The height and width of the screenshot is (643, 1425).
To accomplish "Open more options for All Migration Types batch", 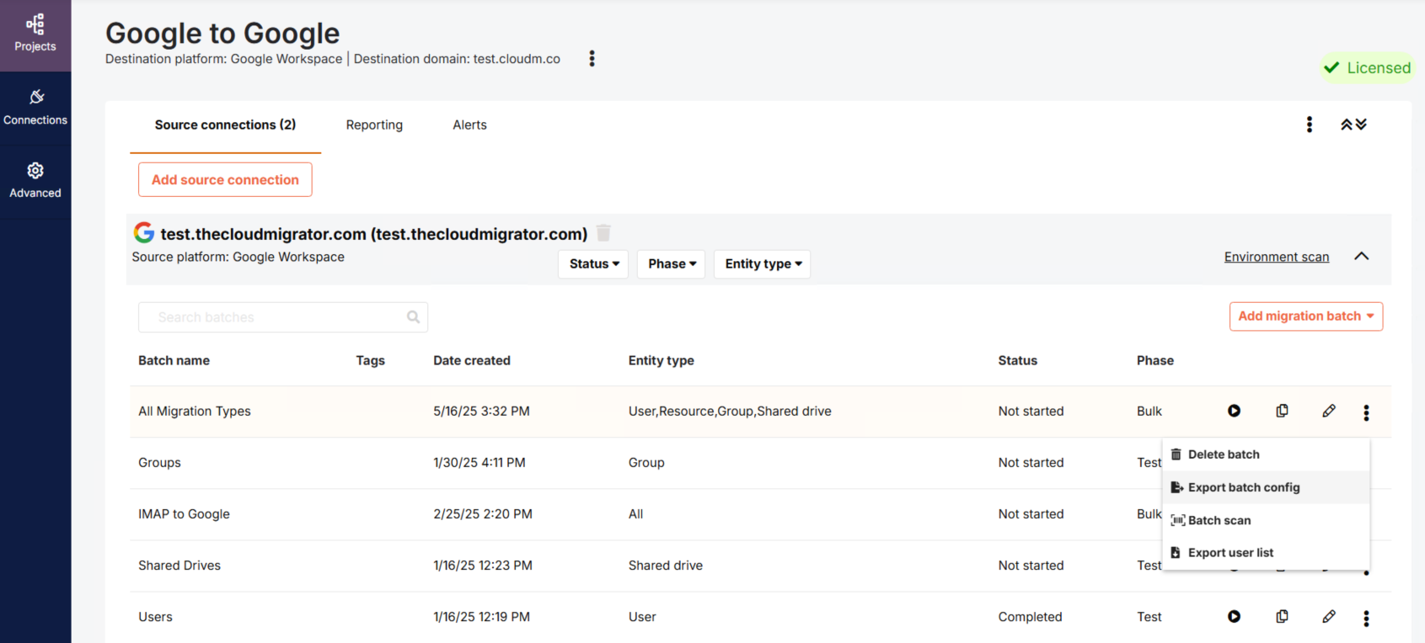I will pos(1366,412).
